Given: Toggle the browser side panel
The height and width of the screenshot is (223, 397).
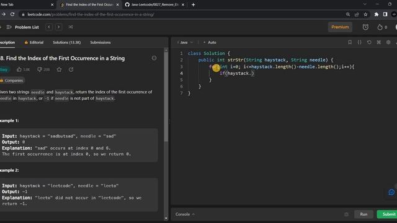Looking at the screenshot, I should point(385,14).
